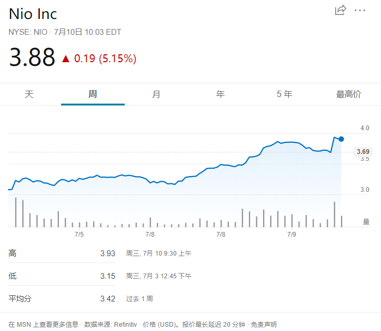Image resolution: width=381 pixels, height=331 pixels.
Task: Switch to the 月 (month) tab
Action: pyautogui.click(x=156, y=94)
